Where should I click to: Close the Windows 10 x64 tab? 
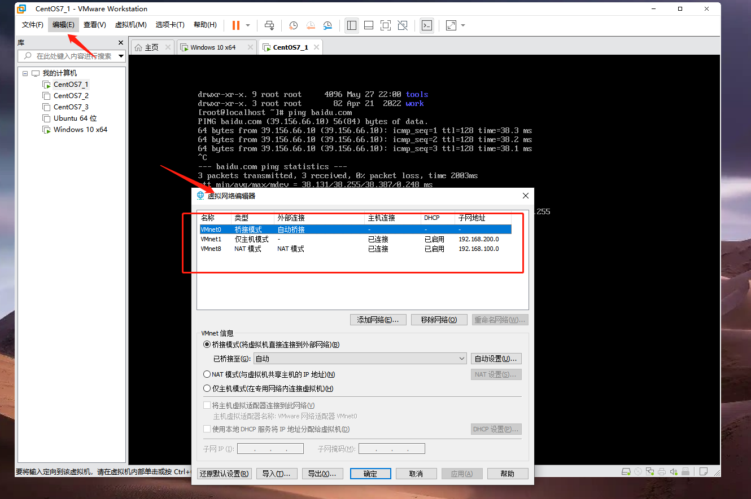tap(250, 47)
